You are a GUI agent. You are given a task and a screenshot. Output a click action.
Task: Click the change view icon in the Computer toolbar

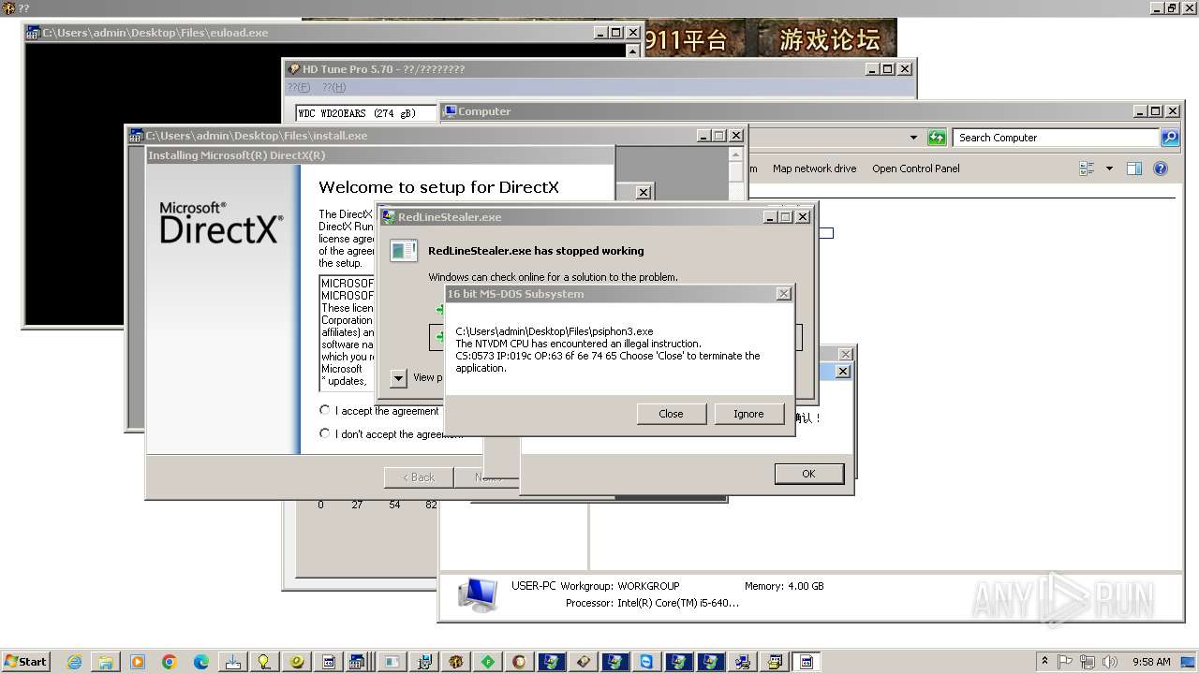pyautogui.click(x=1087, y=168)
